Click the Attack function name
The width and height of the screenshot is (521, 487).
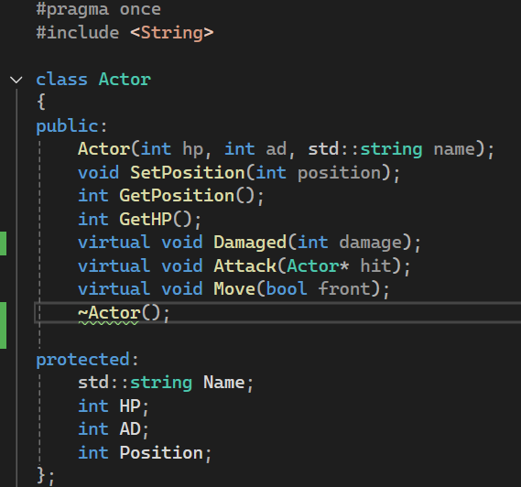tap(244, 266)
